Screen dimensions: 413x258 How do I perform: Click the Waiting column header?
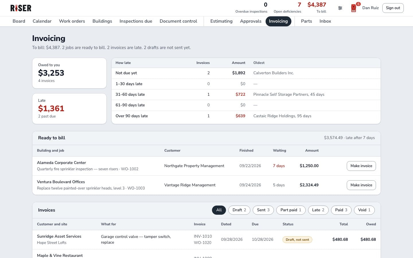pos(279,150)
